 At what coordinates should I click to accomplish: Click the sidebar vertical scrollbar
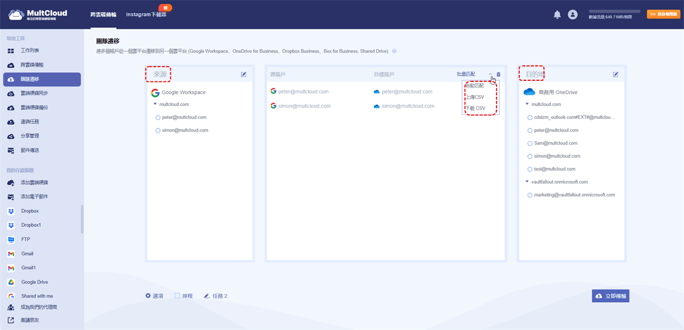(x=82, y=220)
